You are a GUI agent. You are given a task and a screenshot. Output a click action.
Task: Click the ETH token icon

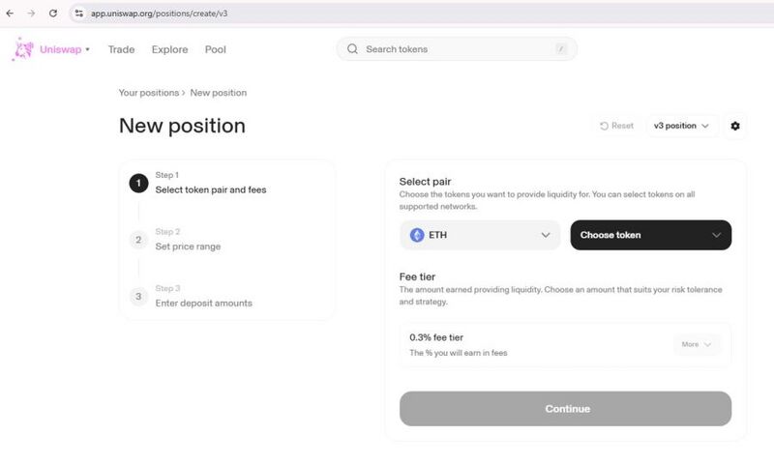pos(417,235)
